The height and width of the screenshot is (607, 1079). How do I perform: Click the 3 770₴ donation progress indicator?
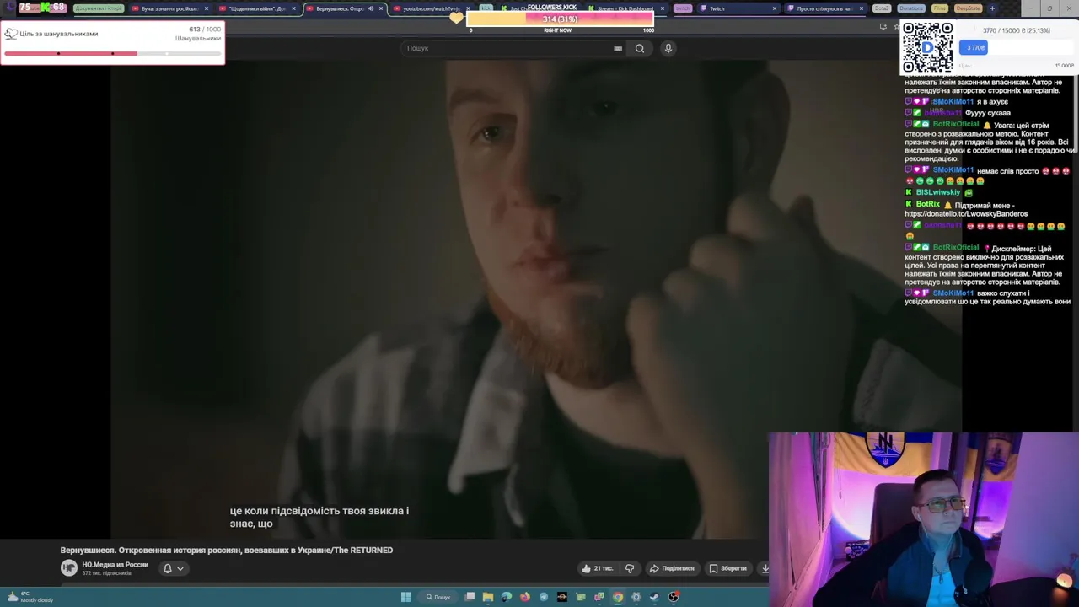[975, 47]
